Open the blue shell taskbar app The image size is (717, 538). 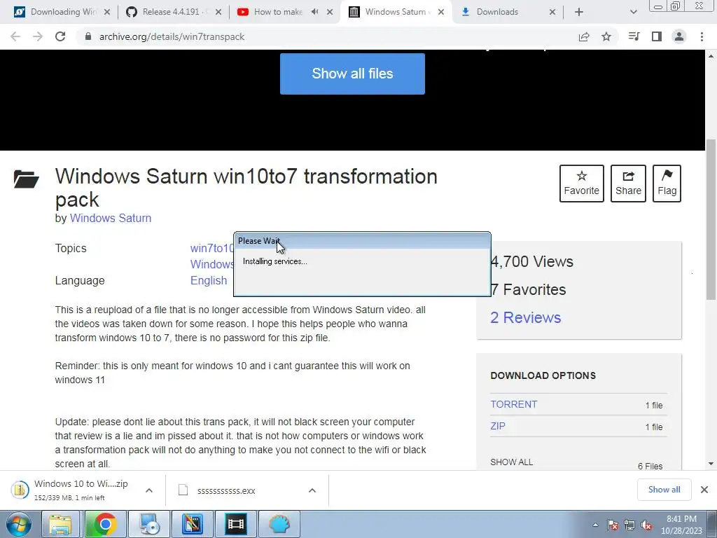point(279,524)
